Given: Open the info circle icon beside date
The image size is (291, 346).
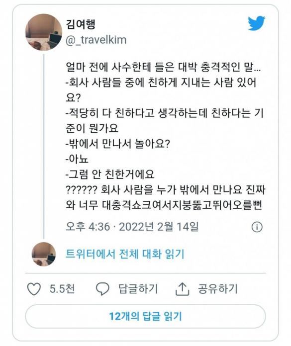Looking at the screenshot, I should point(257,227).
